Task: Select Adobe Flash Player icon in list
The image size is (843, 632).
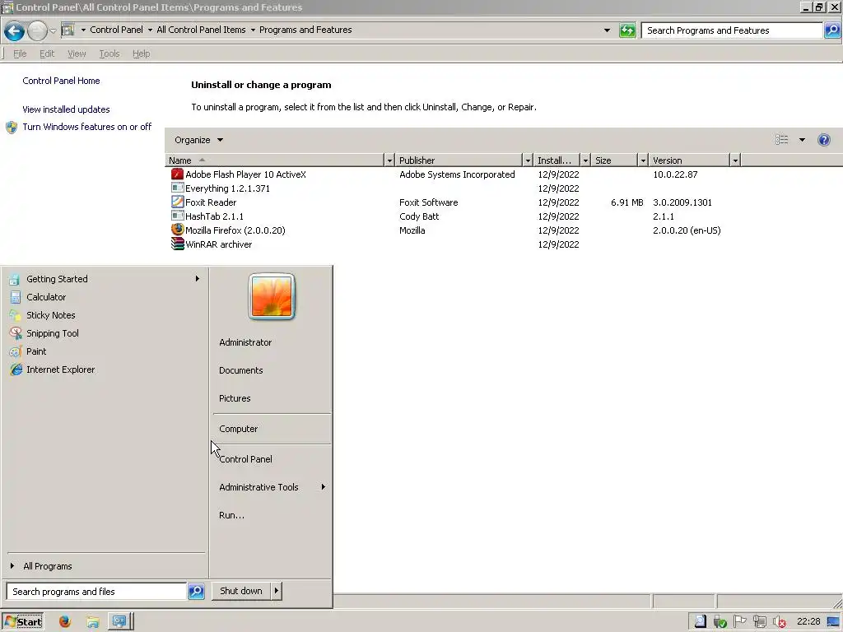Action: point(177,174)
